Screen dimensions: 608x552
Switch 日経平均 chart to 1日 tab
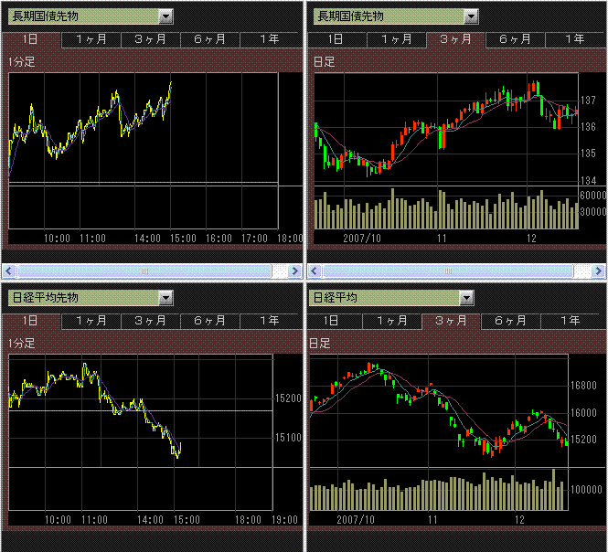335,321
